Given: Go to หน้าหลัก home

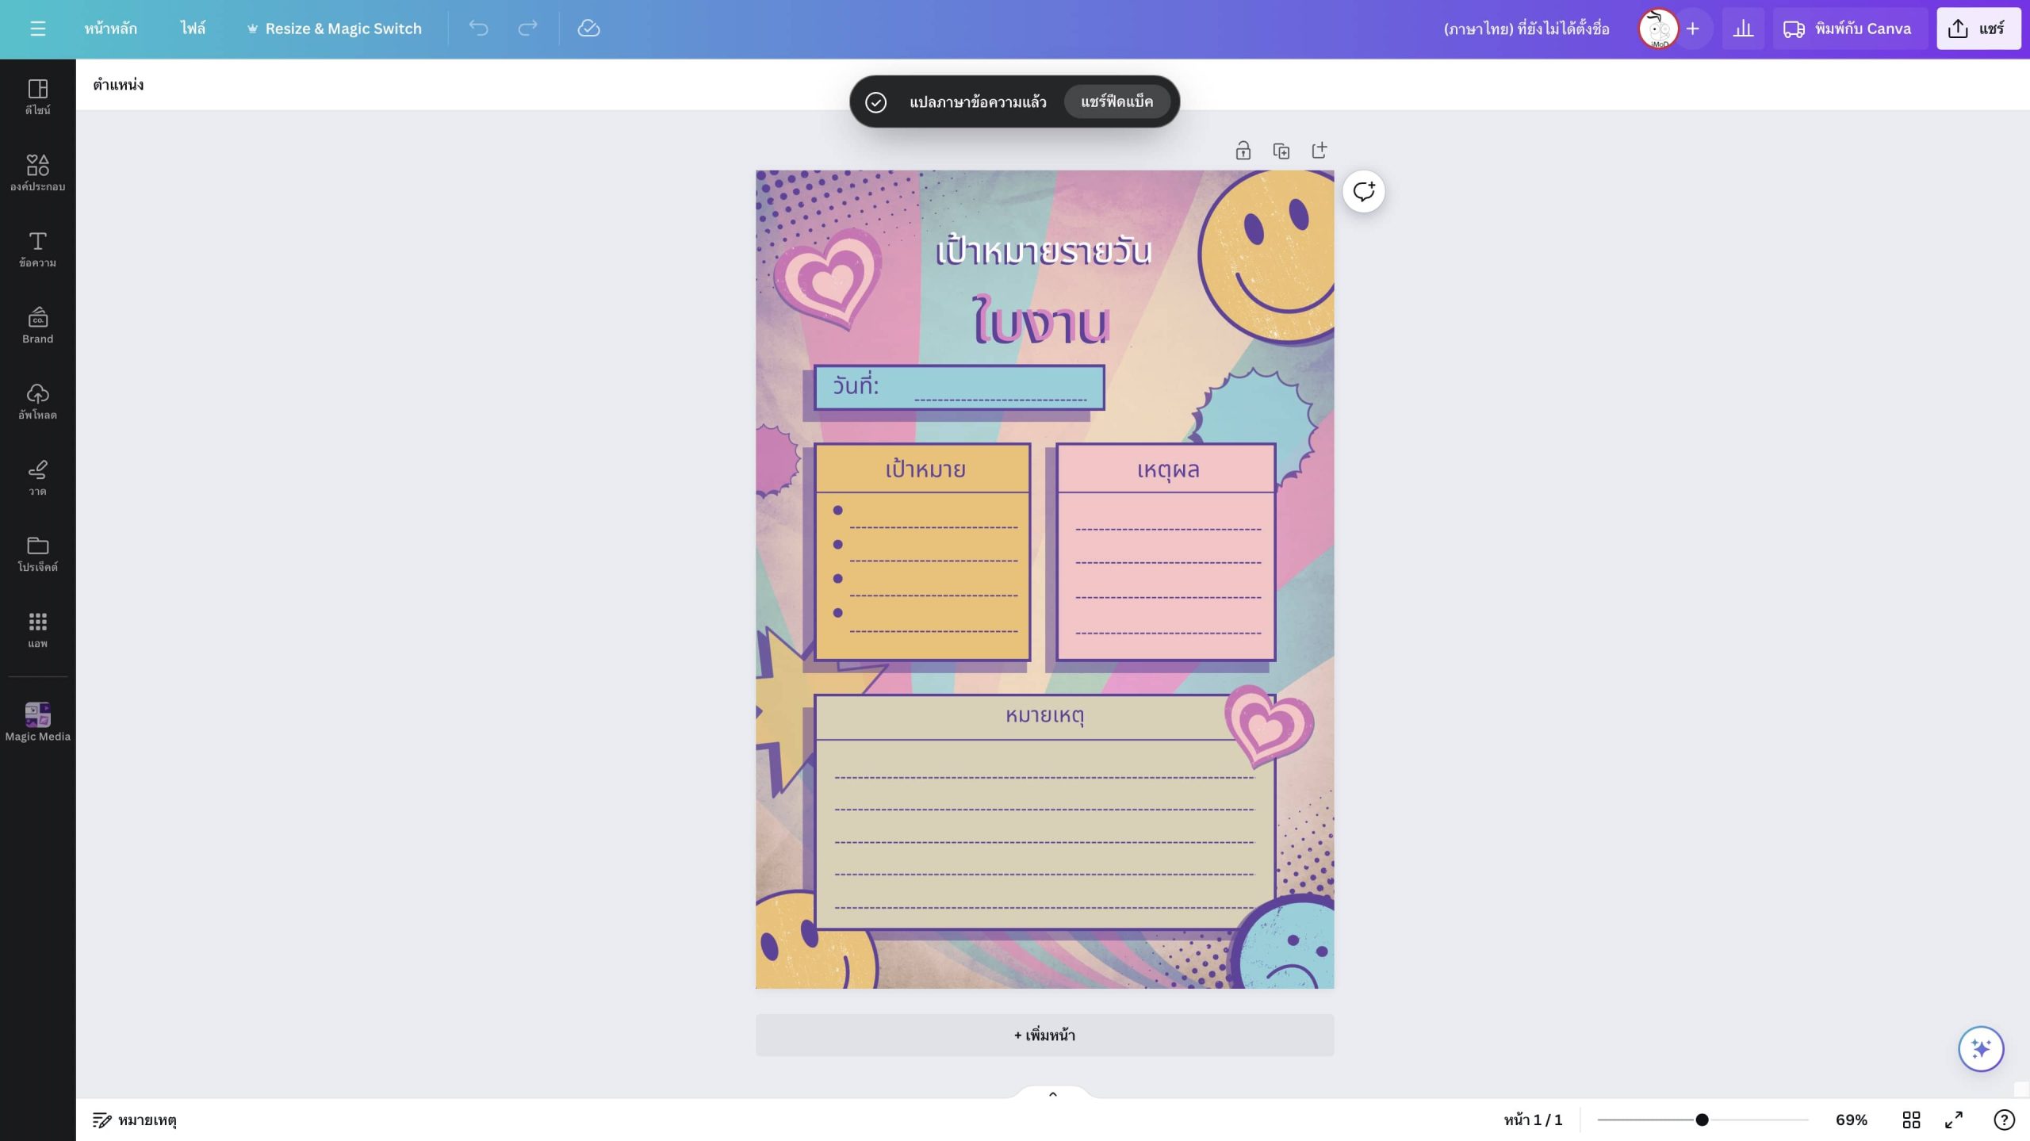Looking at the screenshot, I should click(x=110, y=29).
